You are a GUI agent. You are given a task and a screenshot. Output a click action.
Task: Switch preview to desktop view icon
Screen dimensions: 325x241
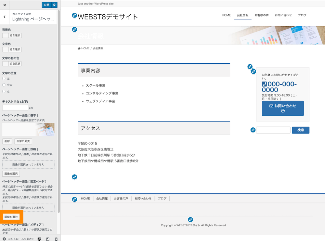click(39, 239)
